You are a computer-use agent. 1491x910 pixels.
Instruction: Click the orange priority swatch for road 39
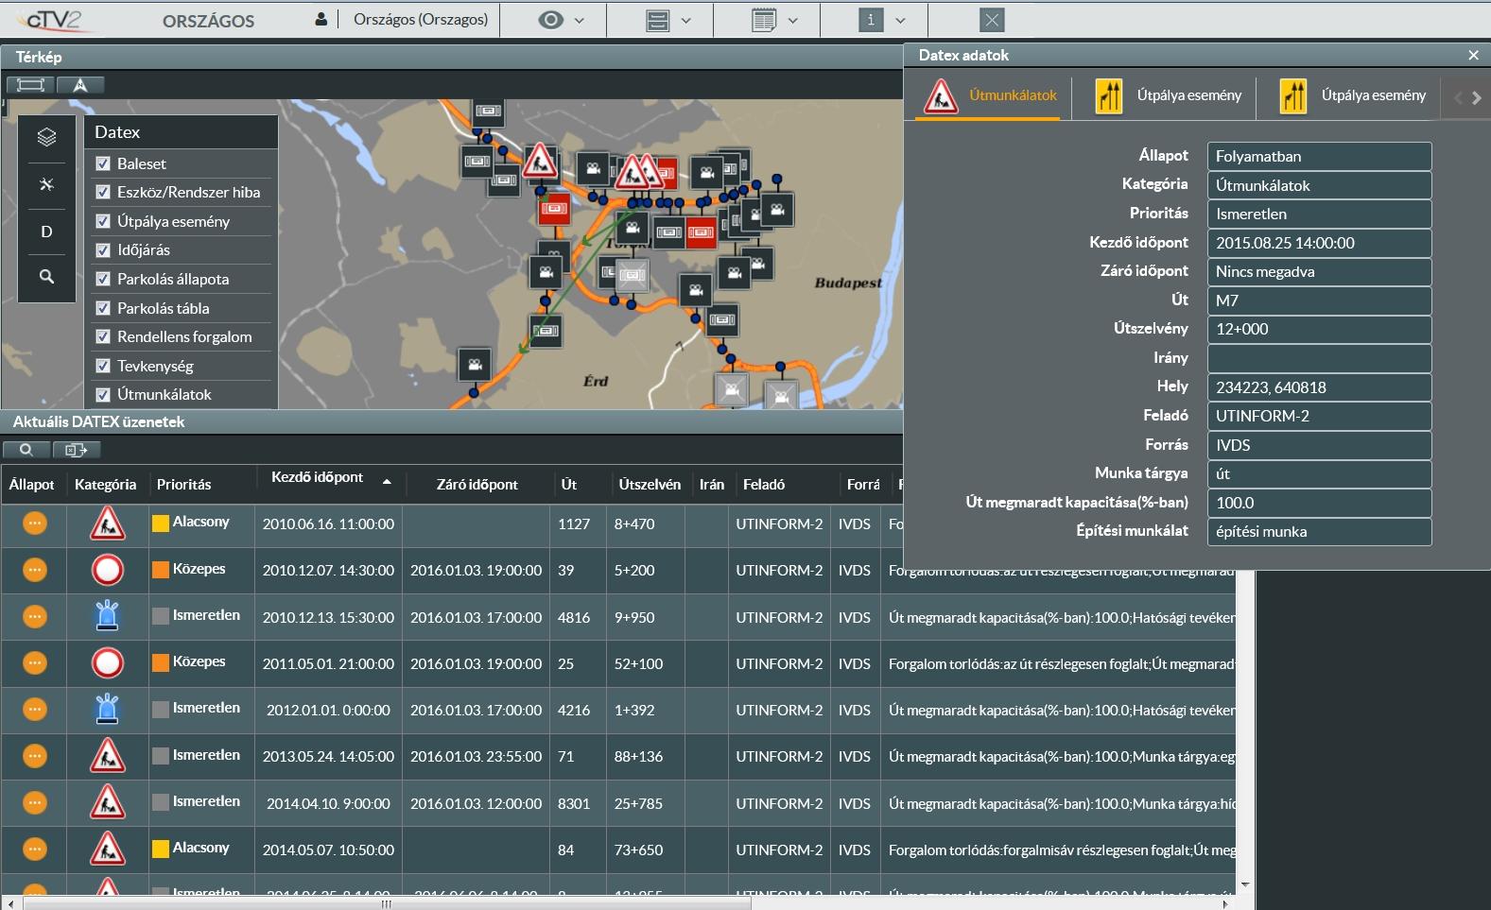tap(161, 570)
